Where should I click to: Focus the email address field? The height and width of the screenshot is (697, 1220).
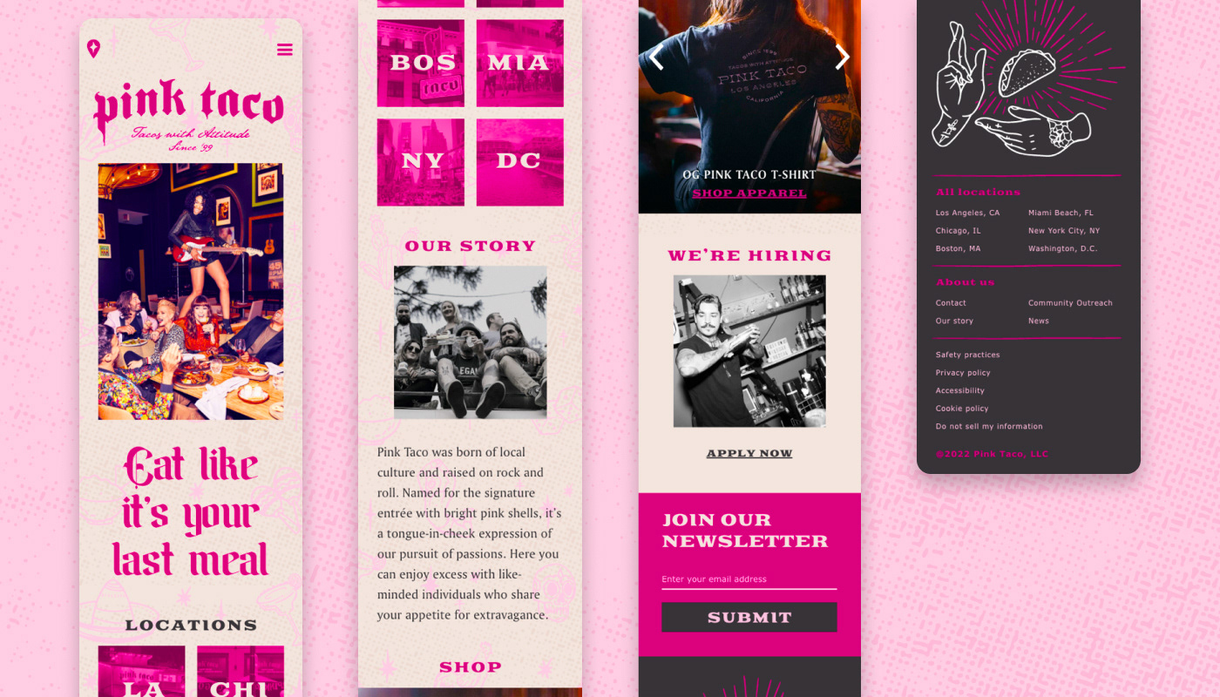point(749,579)
